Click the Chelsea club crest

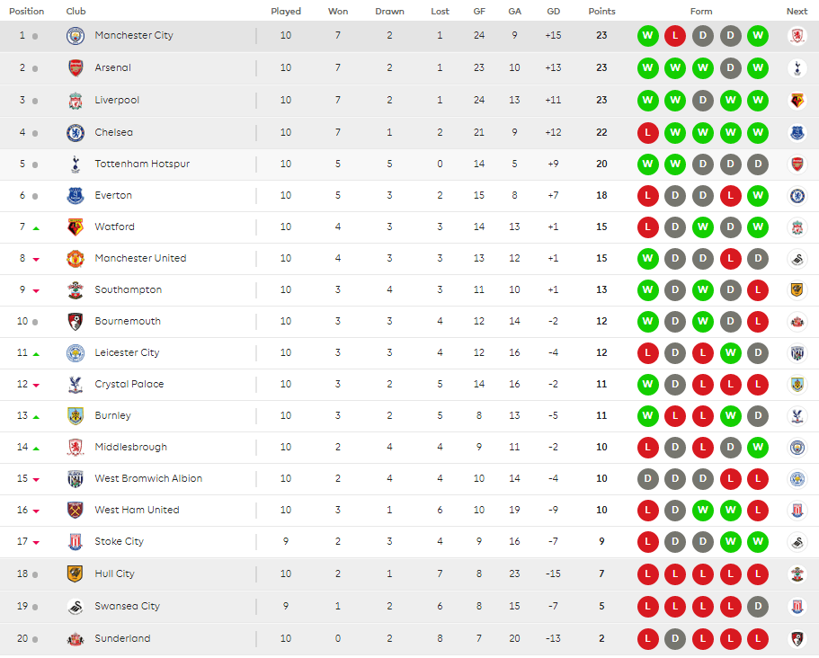pos(76,133)
